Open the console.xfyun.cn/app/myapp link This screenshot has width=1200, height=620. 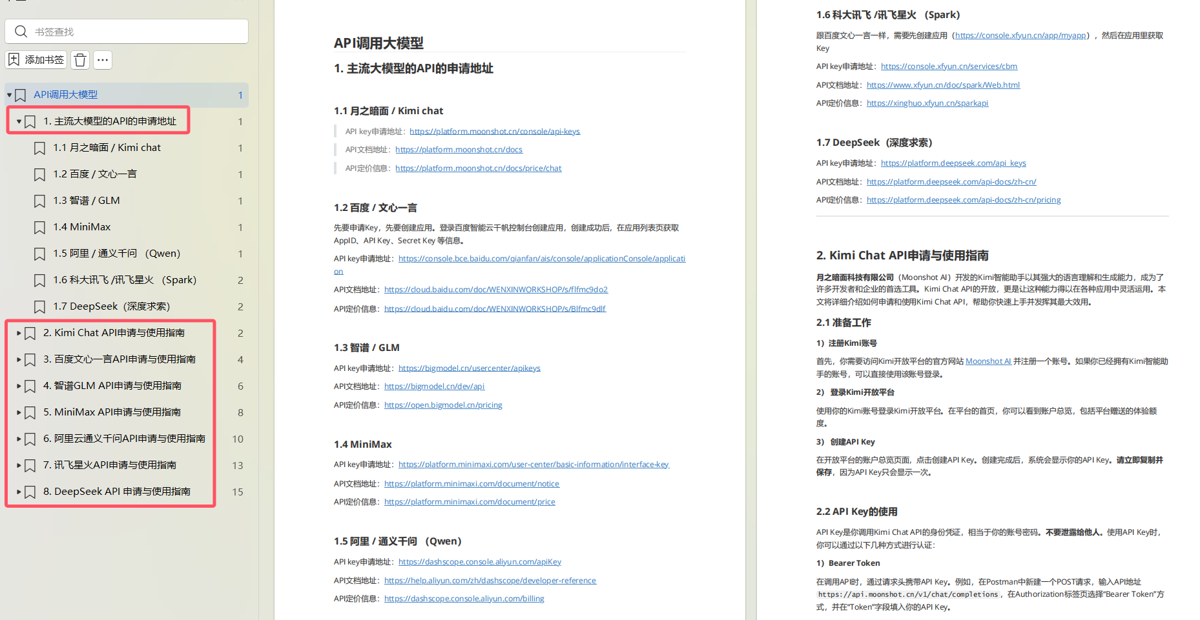pyautogui.click(x=1020, y=35)
